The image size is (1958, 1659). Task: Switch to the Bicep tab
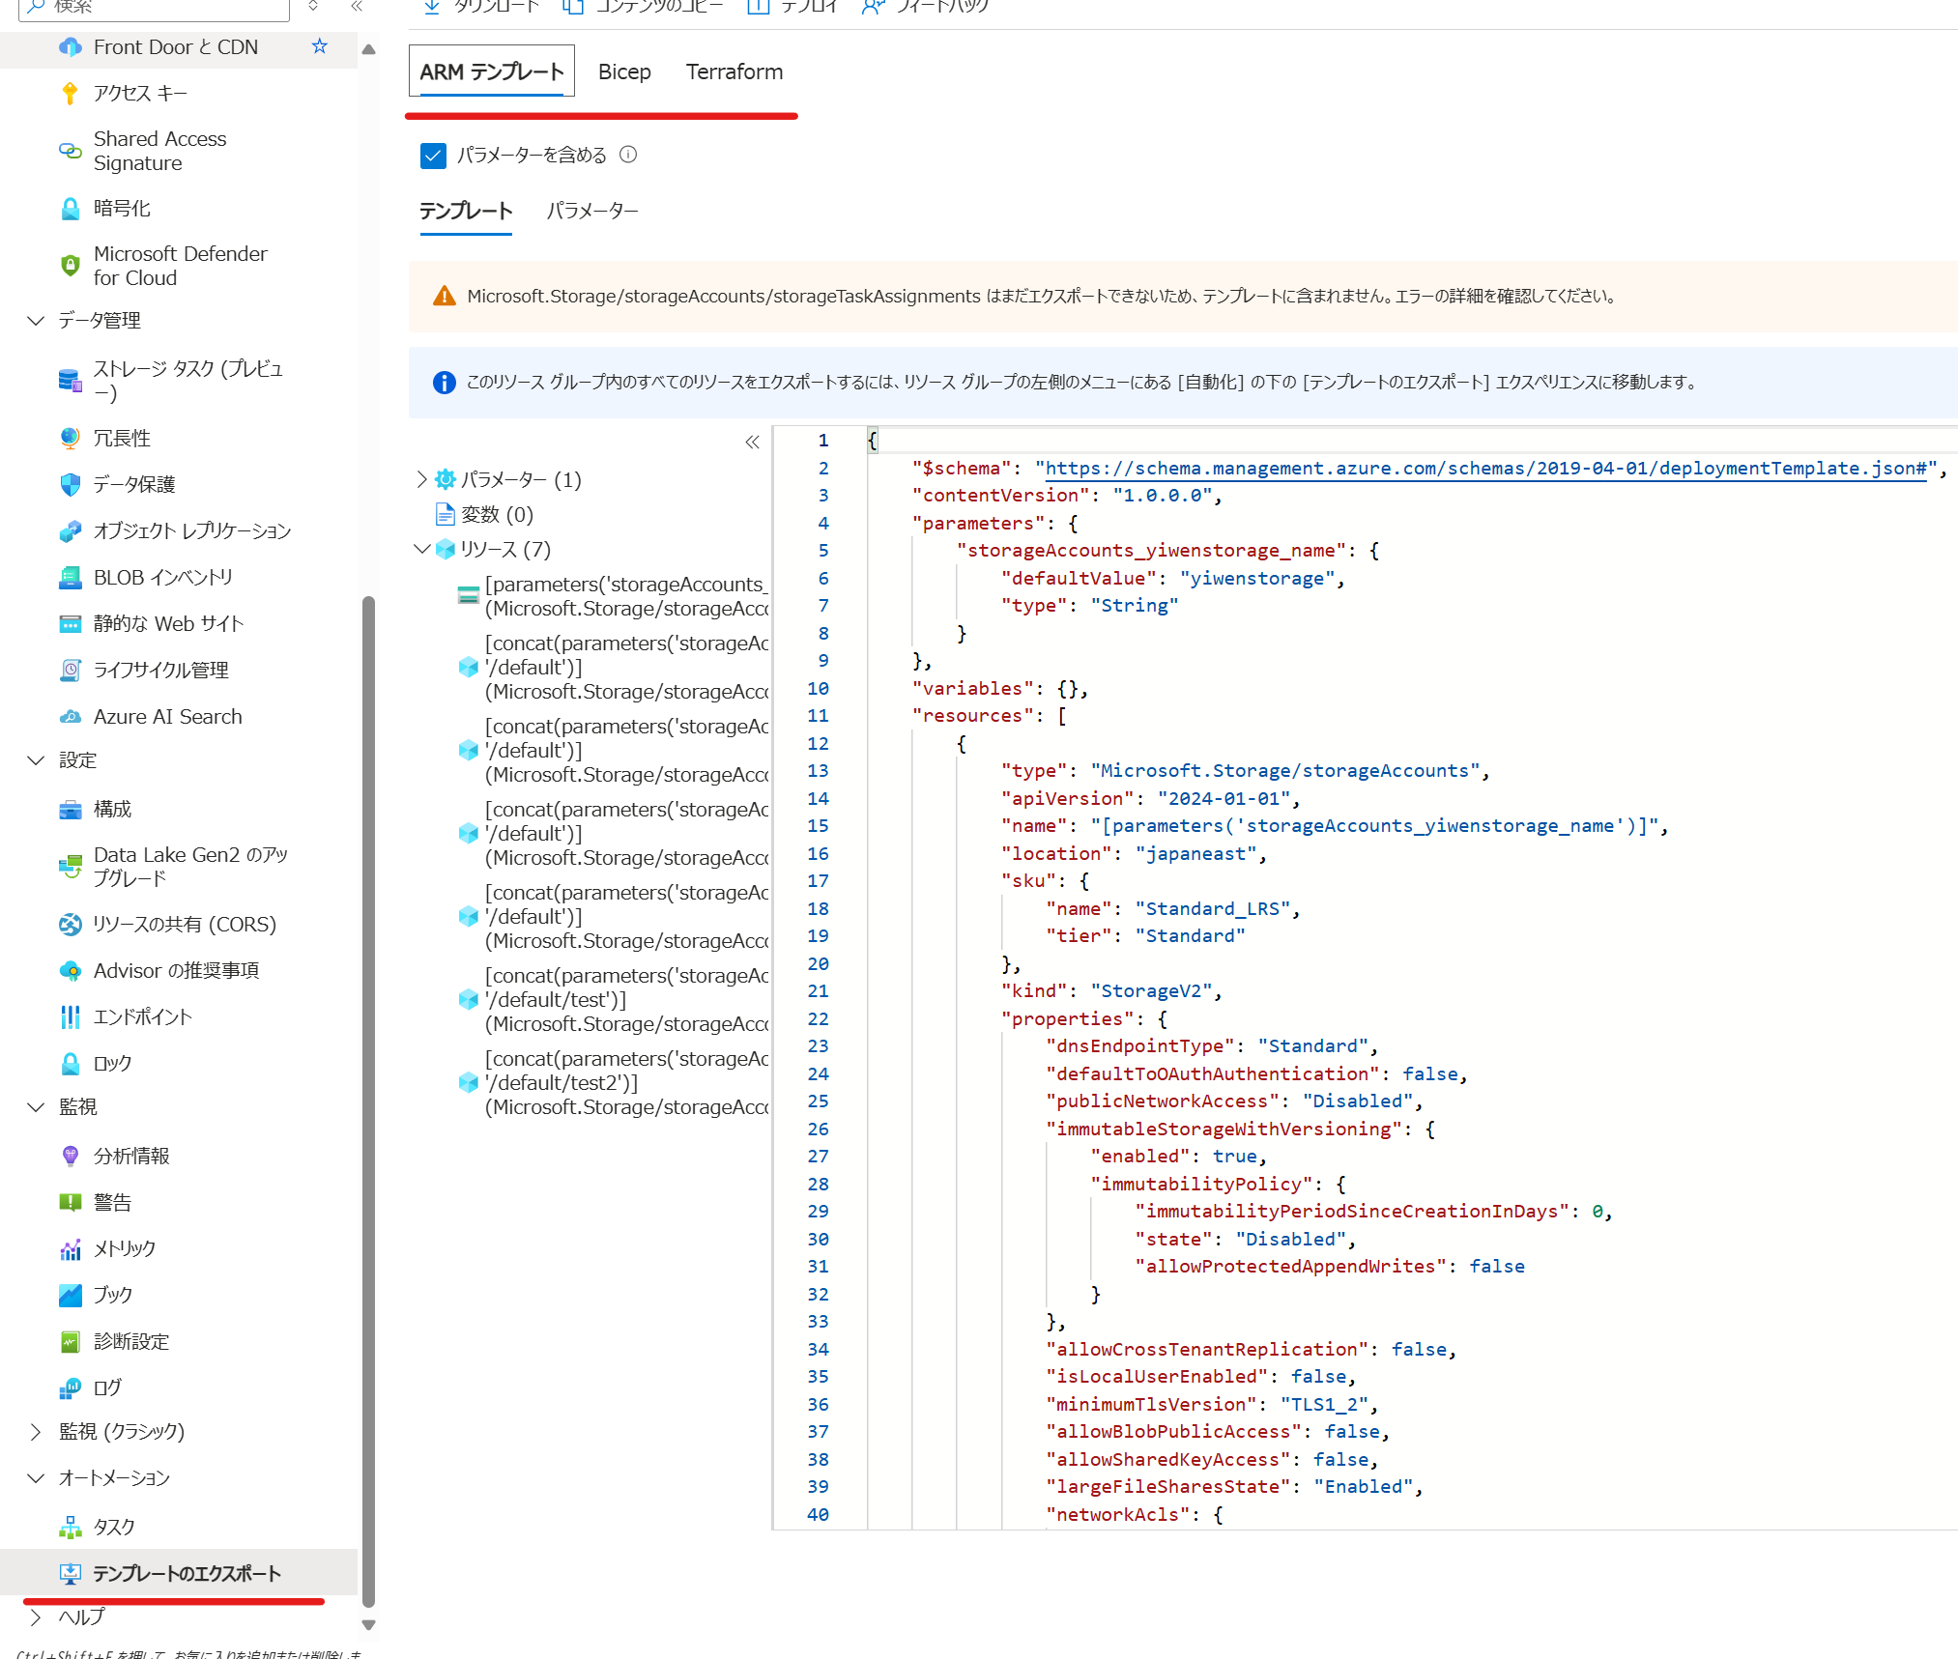pyautogui.click(x=624, y=72)
